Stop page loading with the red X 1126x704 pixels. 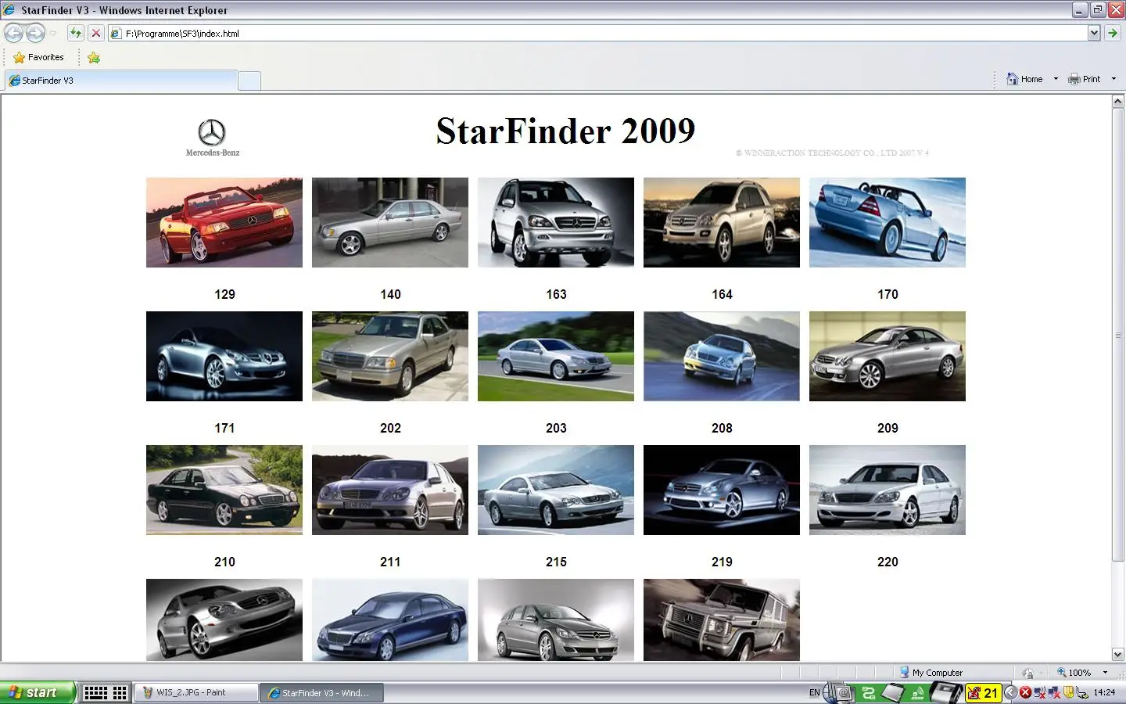pyautogui.click(x=95, y=33)
